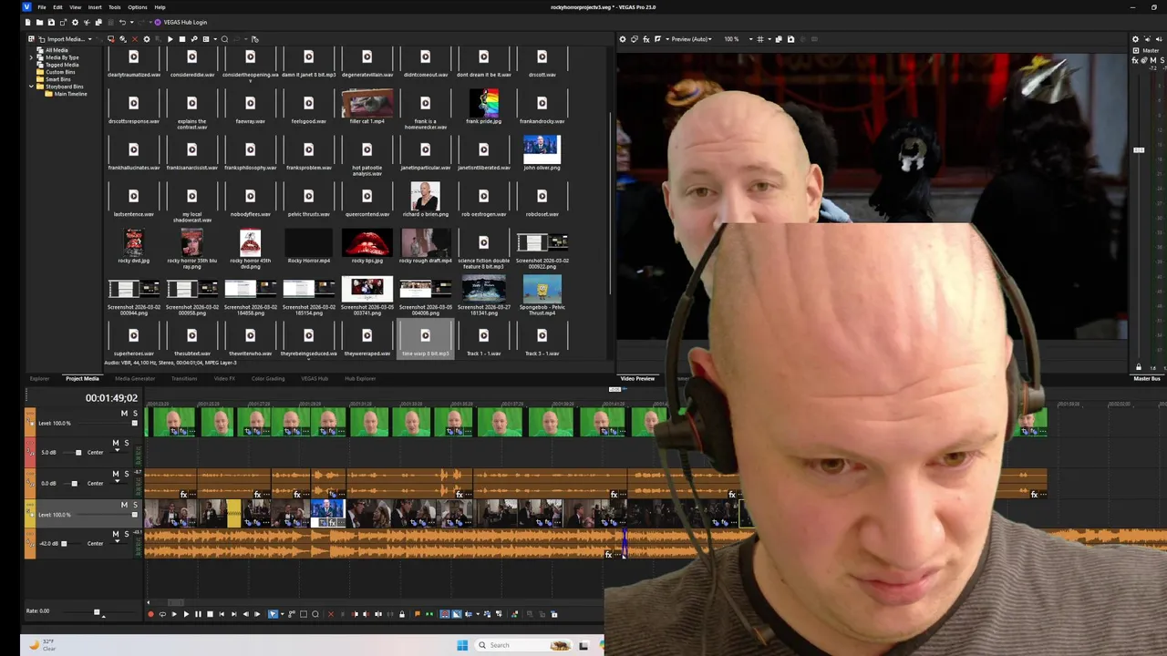Screen dimensions: 1167x656
Task: Open the 100% preview zoom dropdown
Action: 751,39
